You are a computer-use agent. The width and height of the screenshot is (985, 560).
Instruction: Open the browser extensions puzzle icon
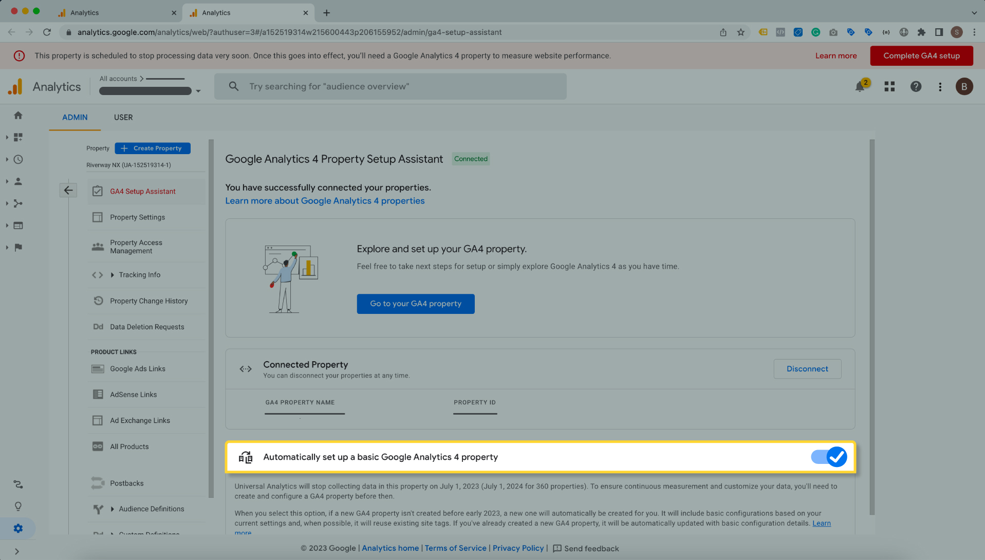[x=921, y=32]
